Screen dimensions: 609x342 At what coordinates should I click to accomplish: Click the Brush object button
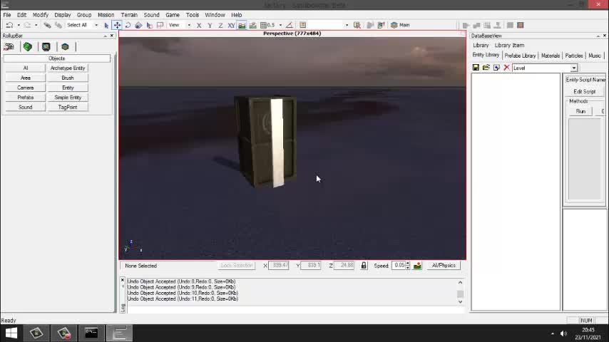[68, 78]
